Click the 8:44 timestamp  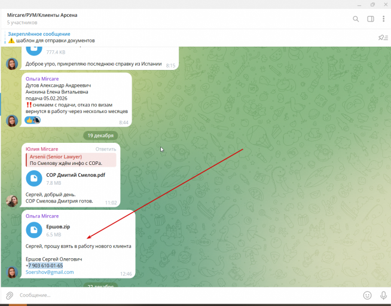pyautogui.click(x=124, y=123)
